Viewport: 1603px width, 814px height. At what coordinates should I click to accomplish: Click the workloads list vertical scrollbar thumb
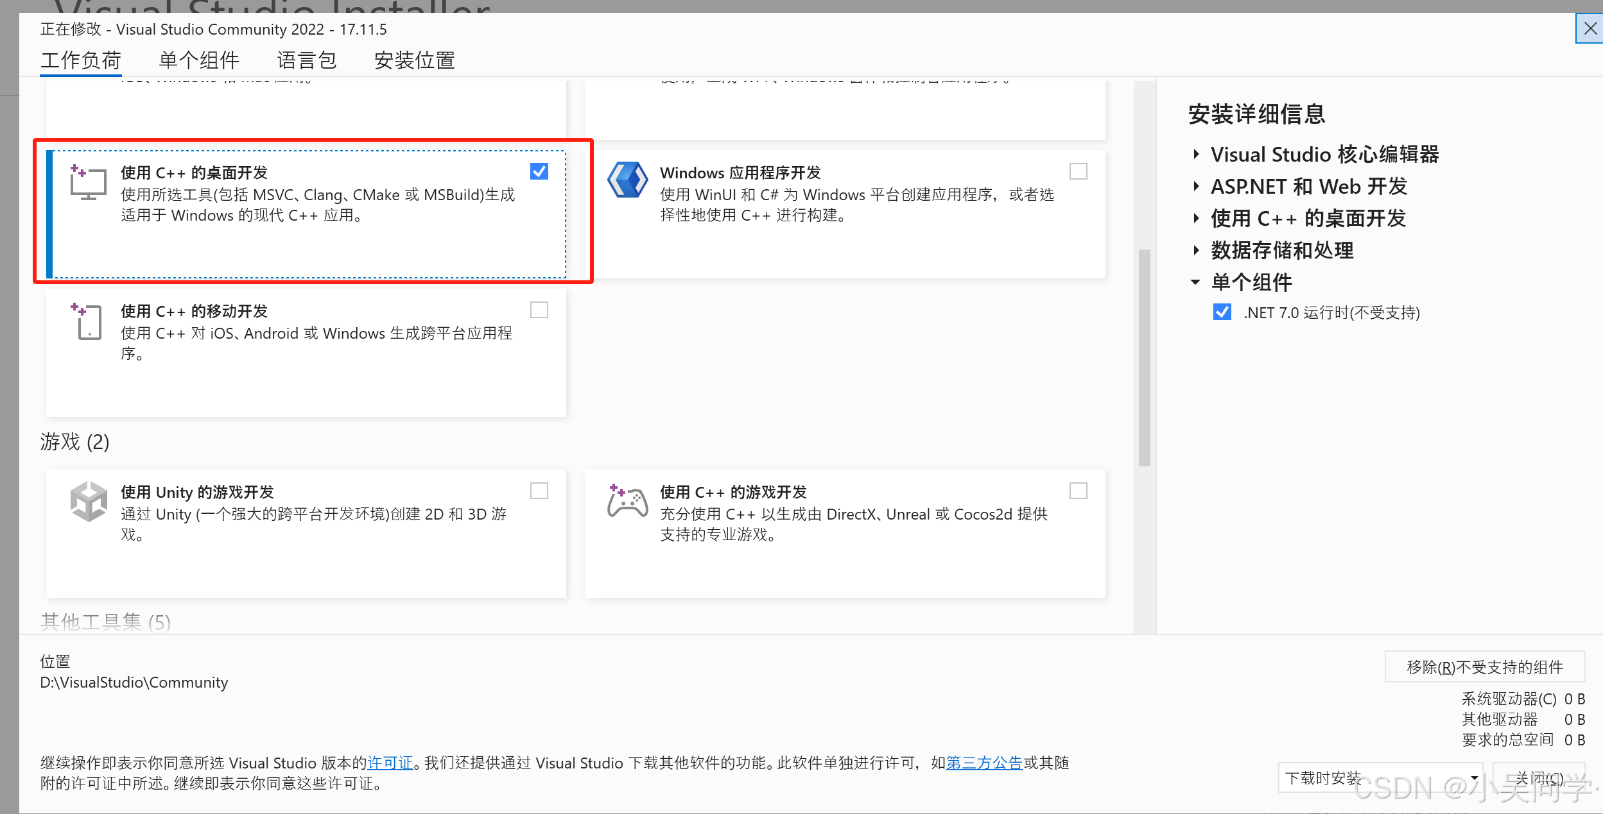point(1144,358)
